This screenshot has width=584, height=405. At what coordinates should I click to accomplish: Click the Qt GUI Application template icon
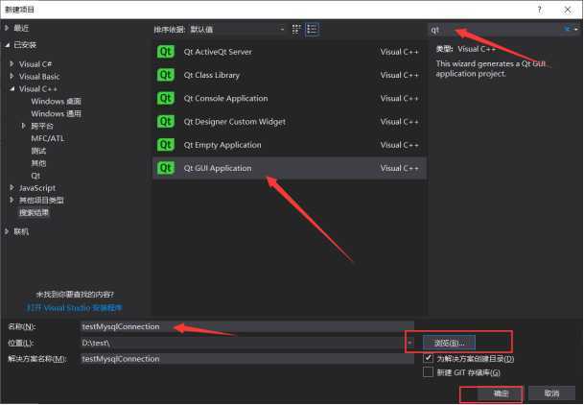coord(166,168)
